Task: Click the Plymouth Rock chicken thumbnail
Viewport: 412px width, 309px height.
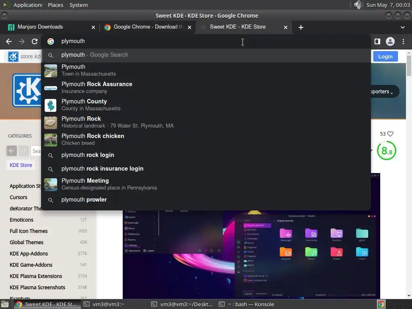Action: [50, 140]
